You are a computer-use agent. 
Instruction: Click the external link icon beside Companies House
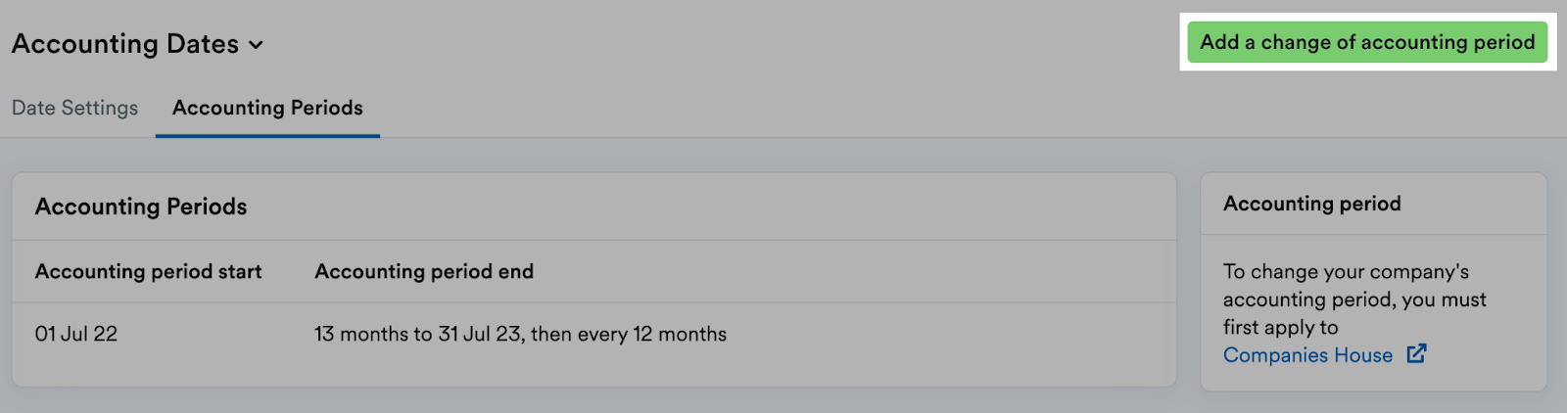point(1416,354)
